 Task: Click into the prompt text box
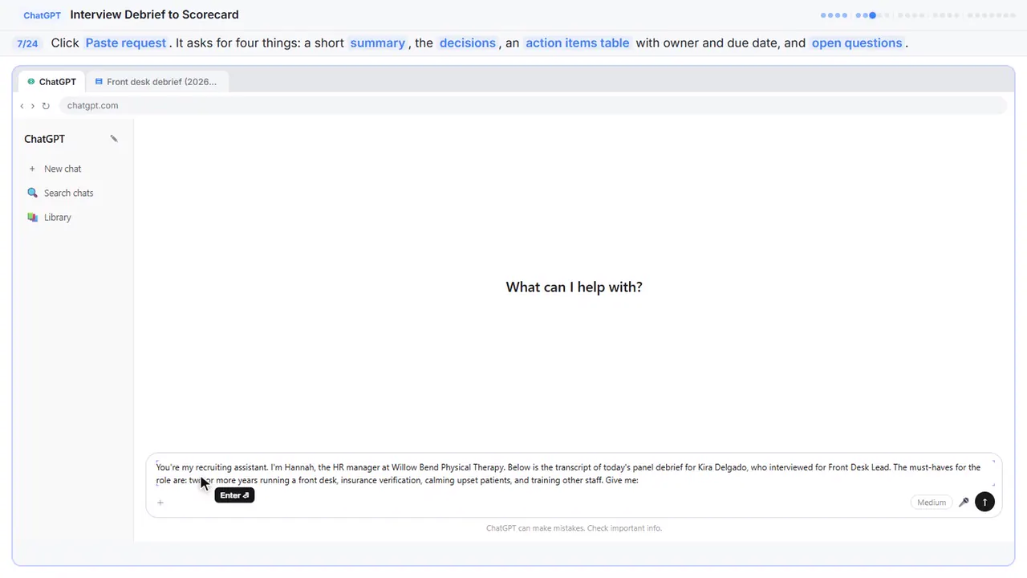click(574, 474)
